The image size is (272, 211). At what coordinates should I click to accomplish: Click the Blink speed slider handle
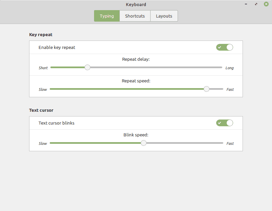143,143
